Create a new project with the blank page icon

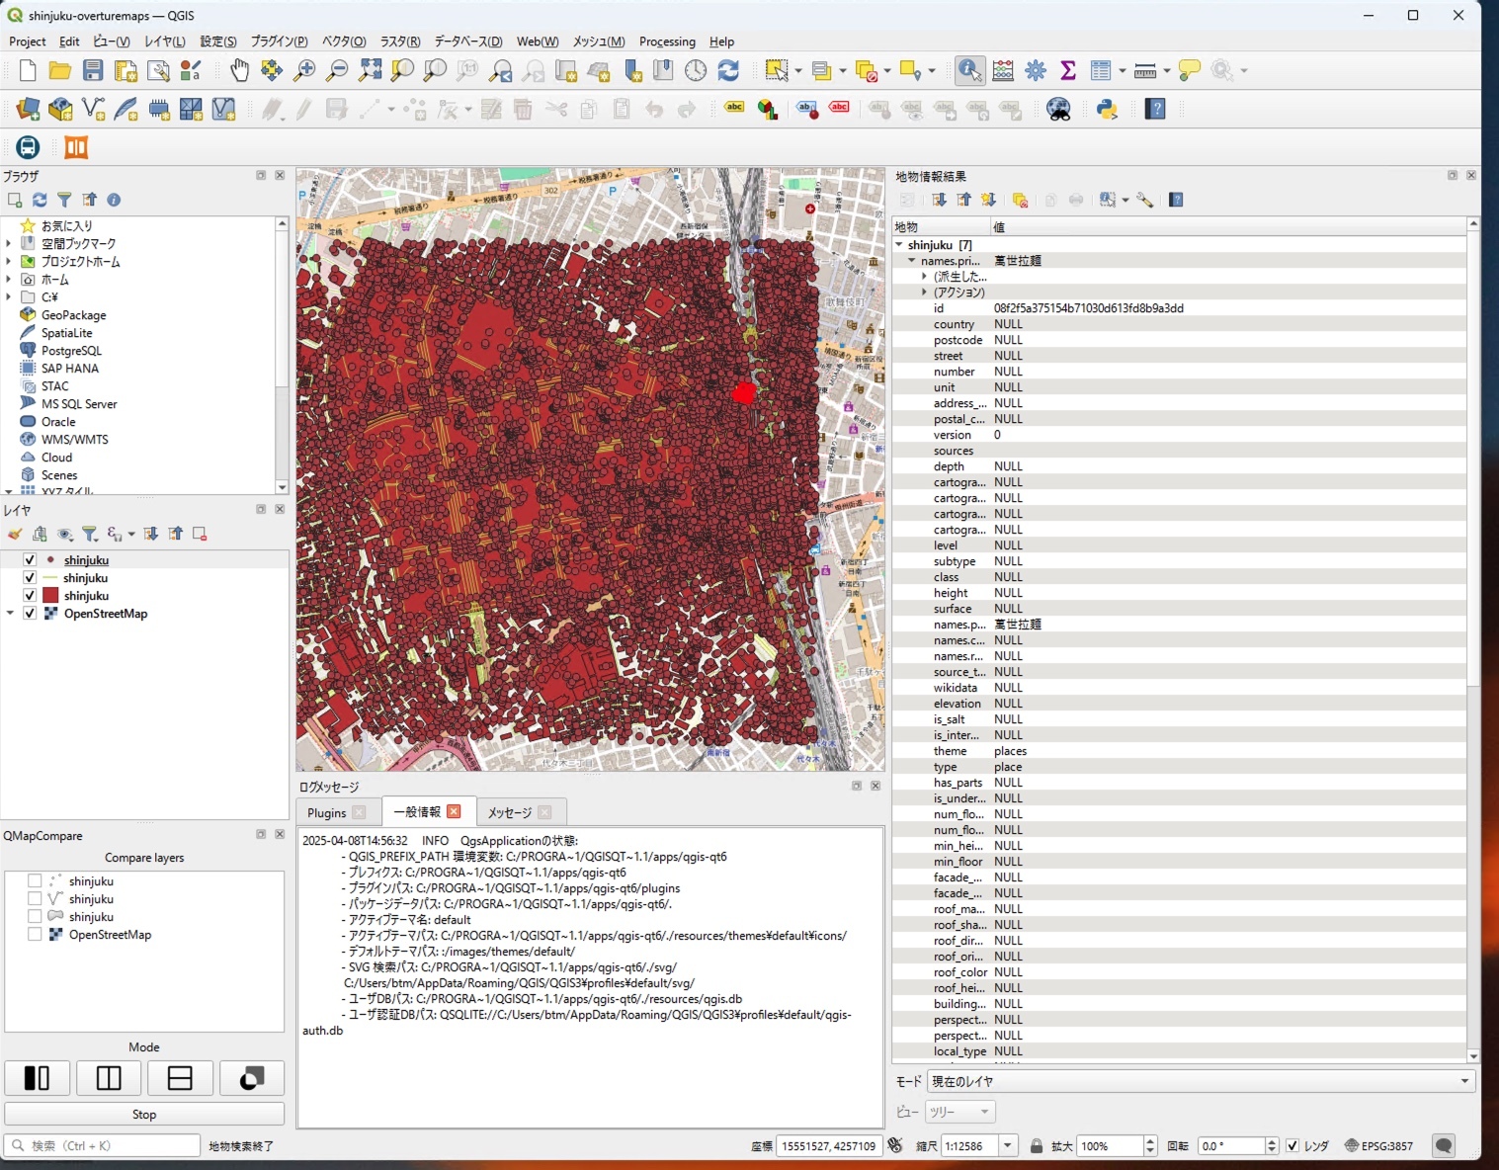pos(28,70)
